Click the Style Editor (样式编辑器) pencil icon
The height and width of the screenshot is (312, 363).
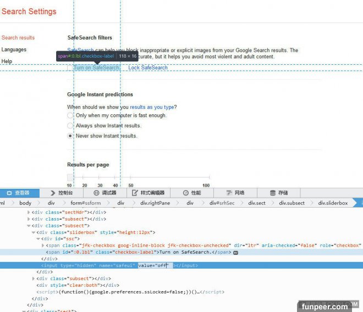coord(135,193)
